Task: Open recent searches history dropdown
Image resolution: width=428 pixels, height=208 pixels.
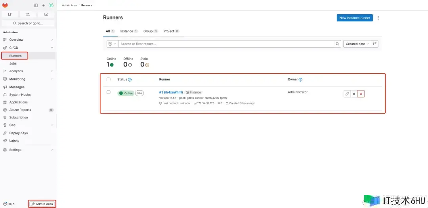Action: (112, 44)
